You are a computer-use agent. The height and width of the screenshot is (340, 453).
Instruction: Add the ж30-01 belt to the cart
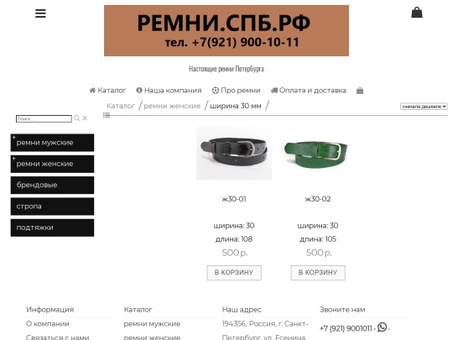tap(234, 273)
